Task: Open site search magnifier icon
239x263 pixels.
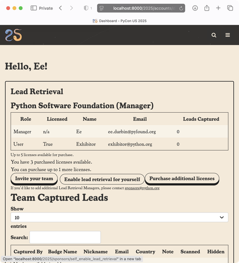Action: (x=214, y=35)
